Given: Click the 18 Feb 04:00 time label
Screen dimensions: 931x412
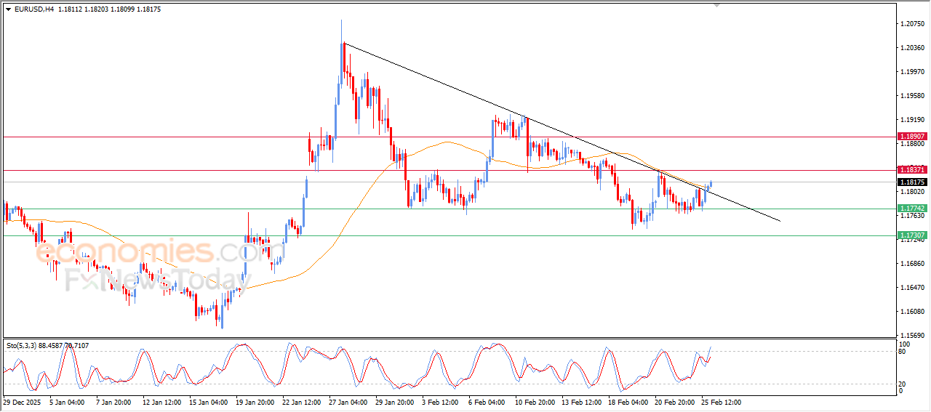Looking at the screenshot, I should pyautogui.click(x=628, y=402).
